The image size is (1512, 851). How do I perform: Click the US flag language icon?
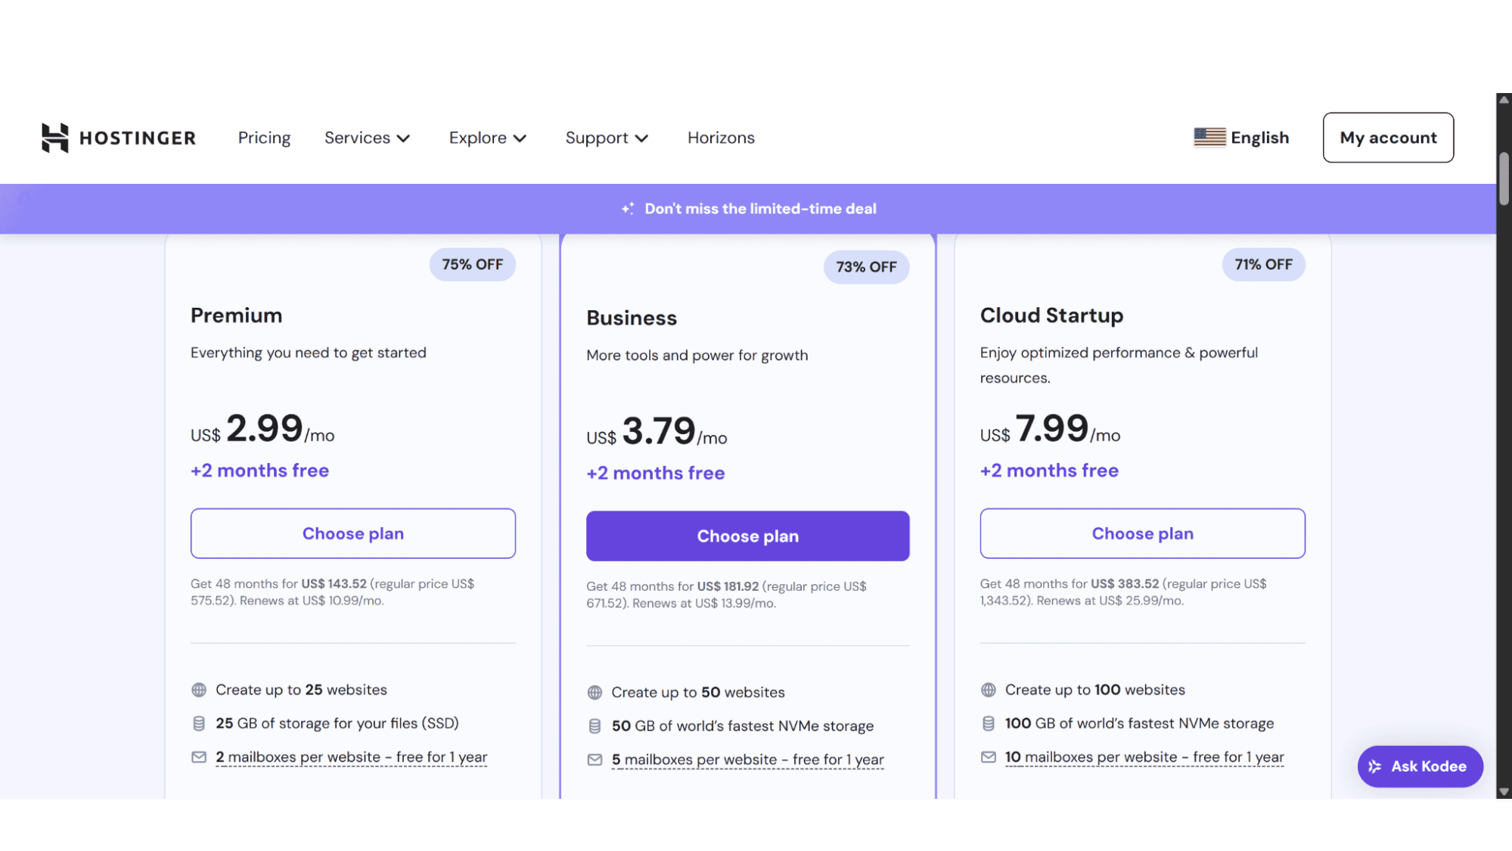(x=1209, y=137)
